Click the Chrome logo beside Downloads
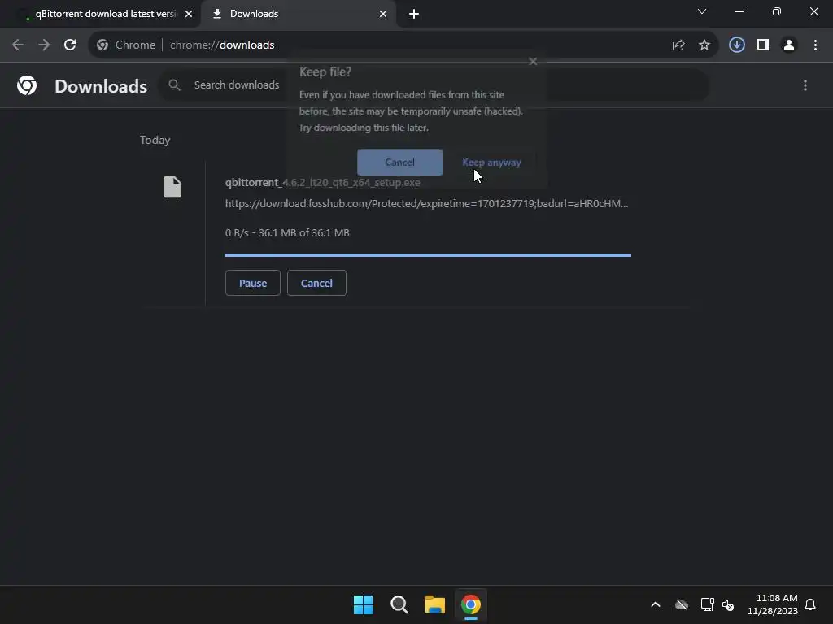Image resolution: width=833 pixels, height=624 pixels. (x=27, y=85)
